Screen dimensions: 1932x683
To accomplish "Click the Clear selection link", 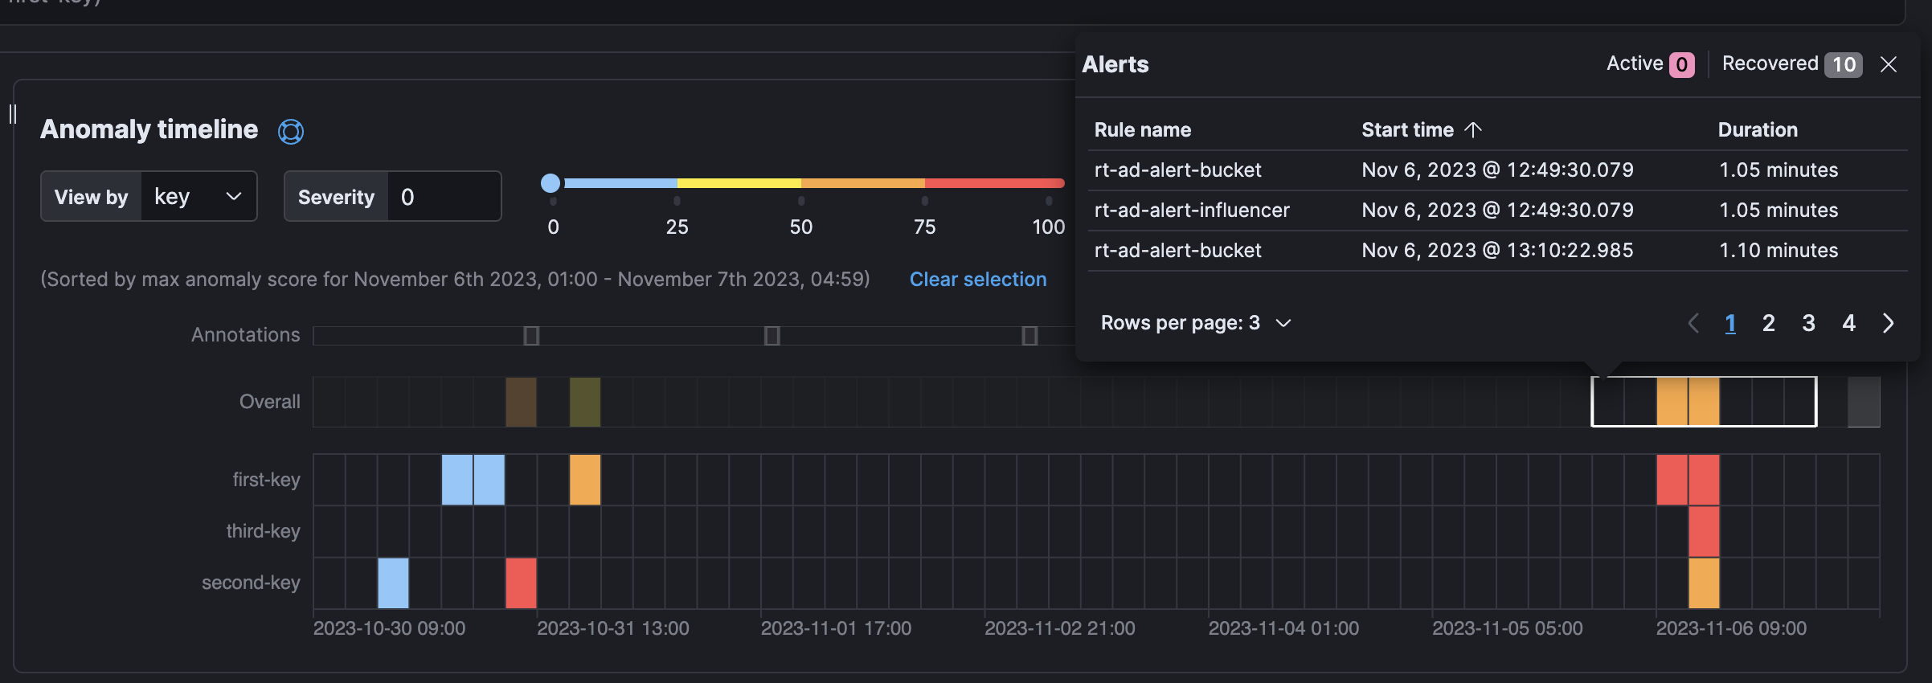I will pos(978,279).
